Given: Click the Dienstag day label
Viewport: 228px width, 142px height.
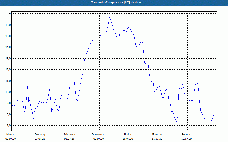Looking at the screenshot, I should [x=40, y=135].
